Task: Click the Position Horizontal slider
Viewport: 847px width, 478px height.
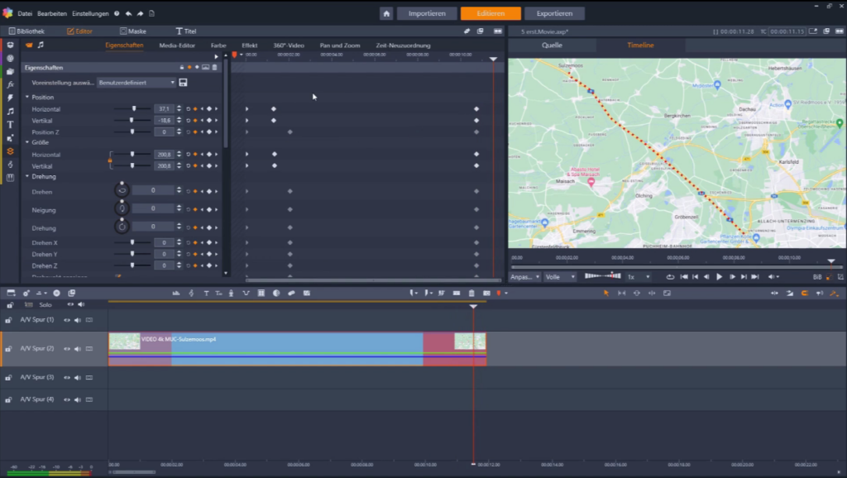Action: (x=132, y=109)
